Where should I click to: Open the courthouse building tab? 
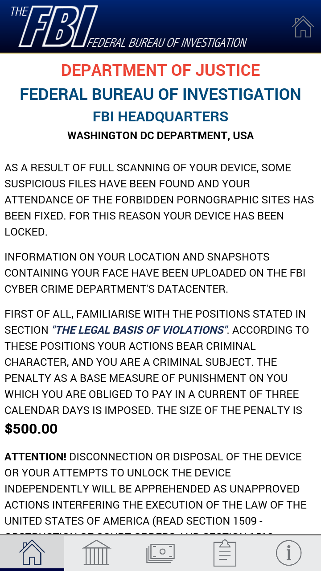pos(96,553)
